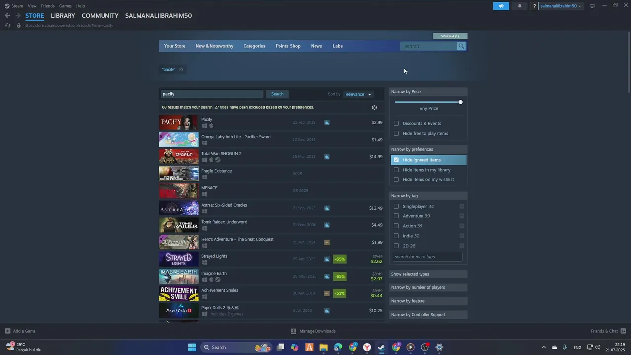Screen dimensions: 631x355
Task: Check Hide items on my wishlist
Action: click(x=396, y=179)
